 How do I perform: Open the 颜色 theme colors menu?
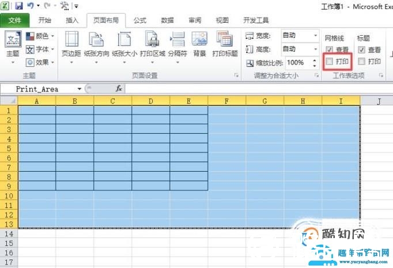click(x=40, y=36)
